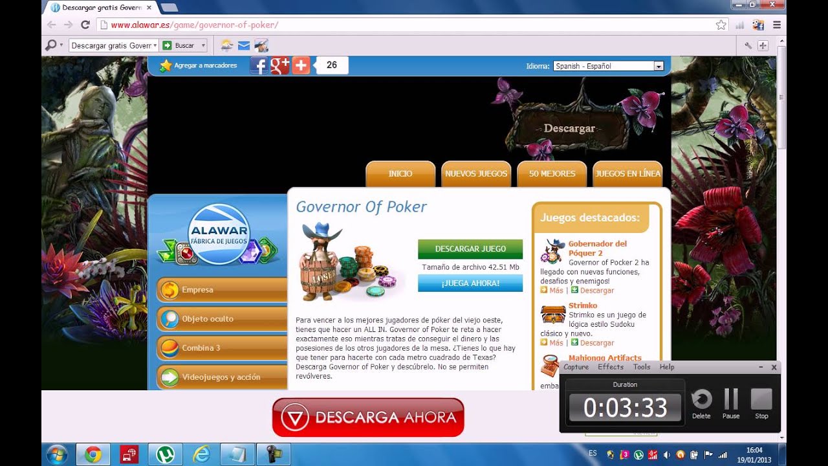The height and width of the screenshot is (466, 828).
Task: Click the red DESCARGA AHORA banner
Action: pos(368,417)
